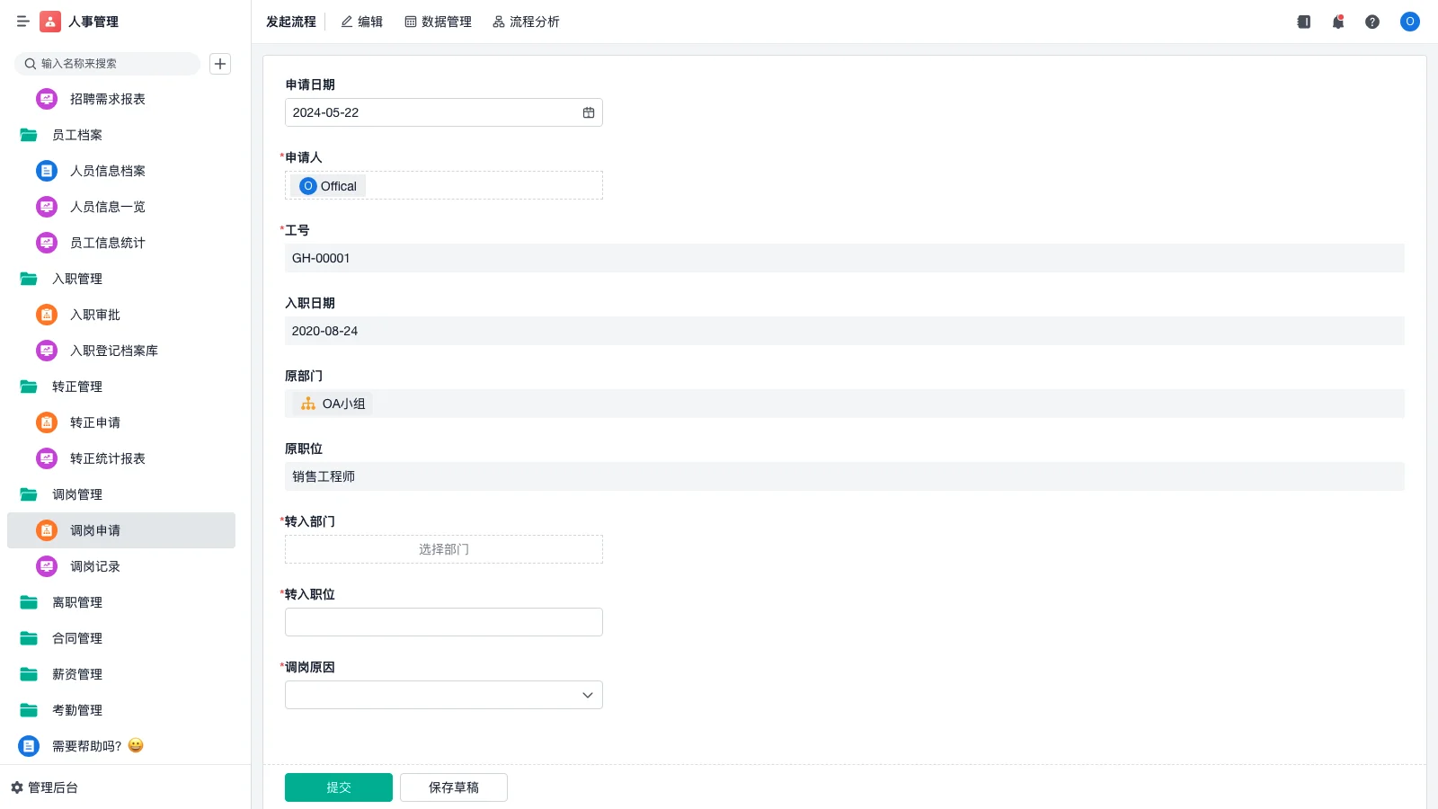Viewport: 1438px width, 809px height.
Task: Collapse the sidebar using the hamburger icon
Action: (x=23, y=21)
